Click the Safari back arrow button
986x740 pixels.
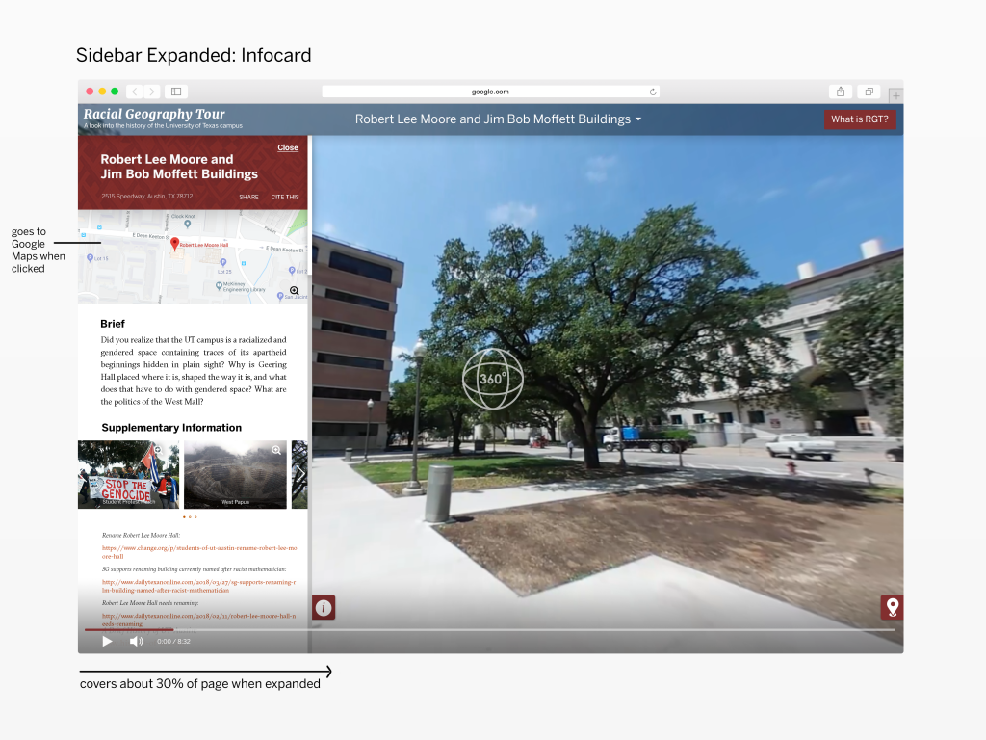tap(134, 92)
